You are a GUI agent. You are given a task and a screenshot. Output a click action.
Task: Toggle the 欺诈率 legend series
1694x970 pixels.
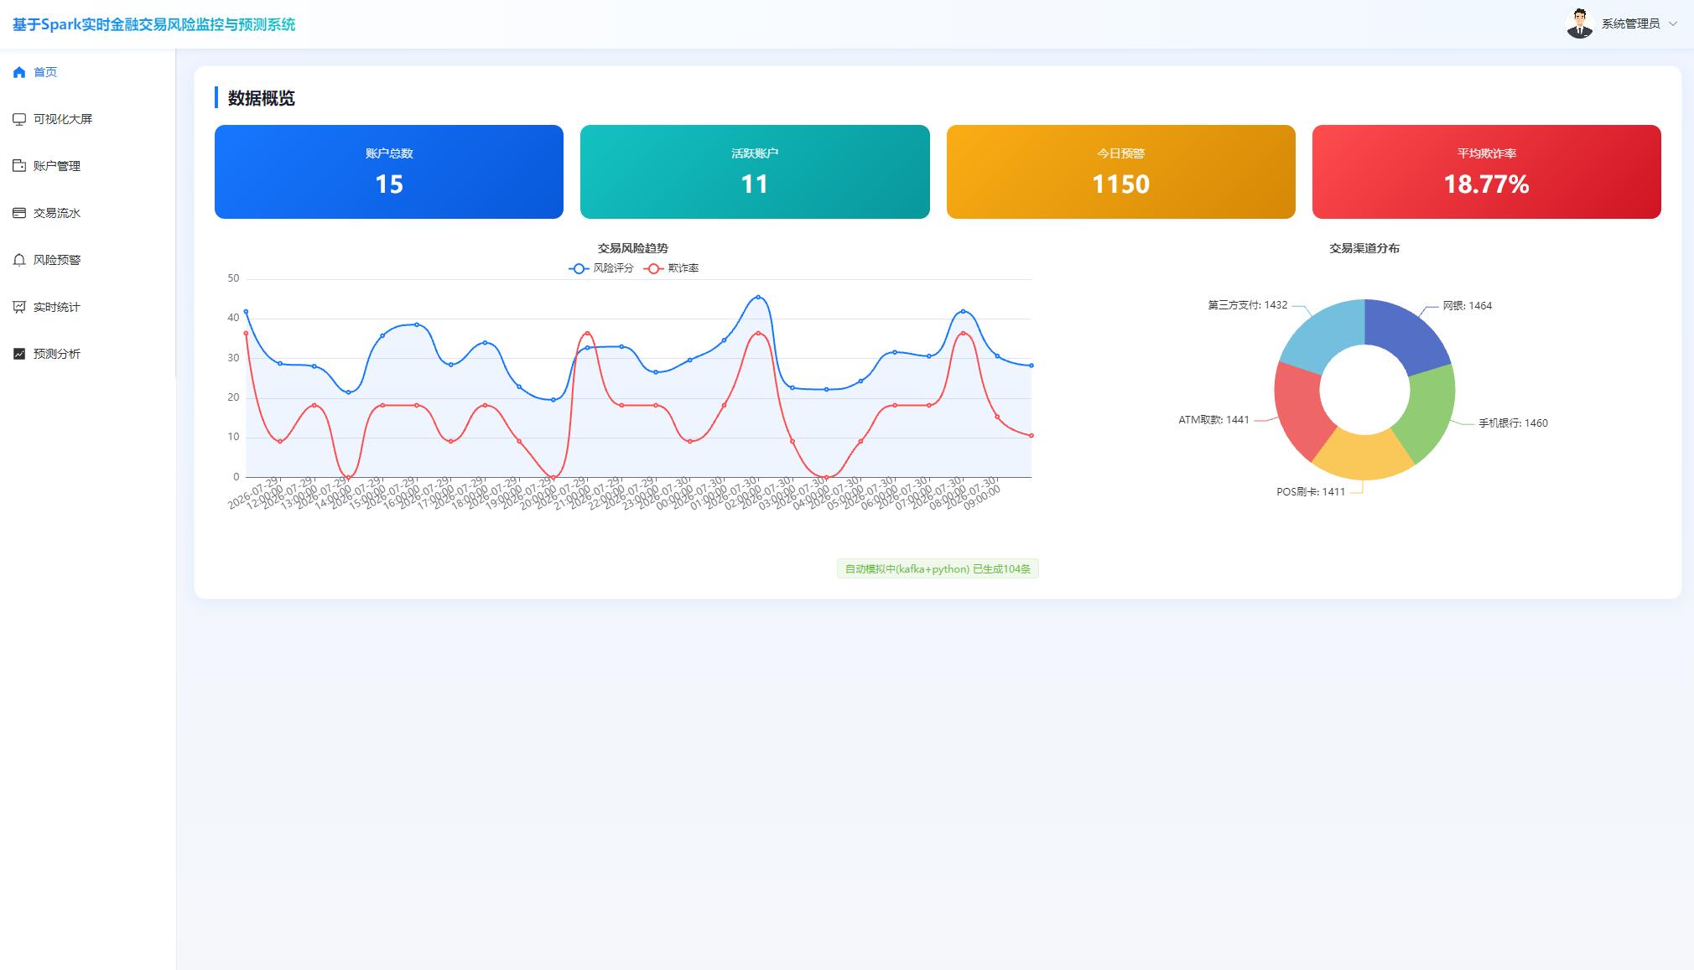[x=671, y=268]
